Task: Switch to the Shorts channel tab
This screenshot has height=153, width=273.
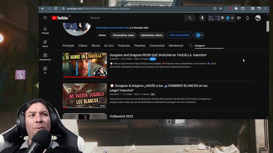Action: [x=96, y=45]
